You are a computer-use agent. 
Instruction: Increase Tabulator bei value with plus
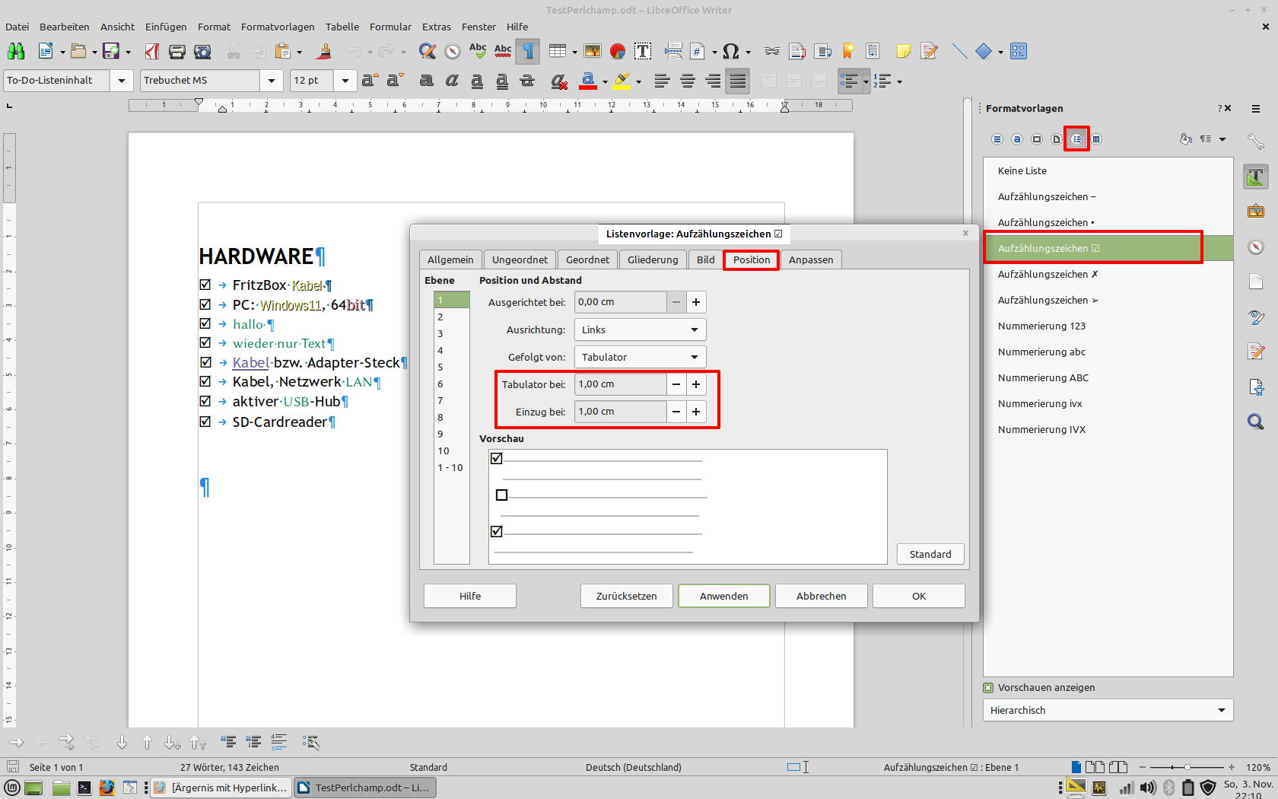tap(696, 384)
